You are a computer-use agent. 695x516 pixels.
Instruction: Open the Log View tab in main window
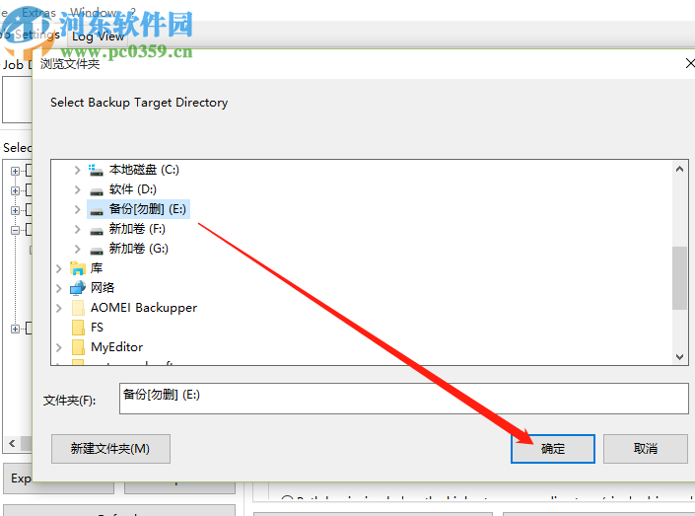[98, 37]
